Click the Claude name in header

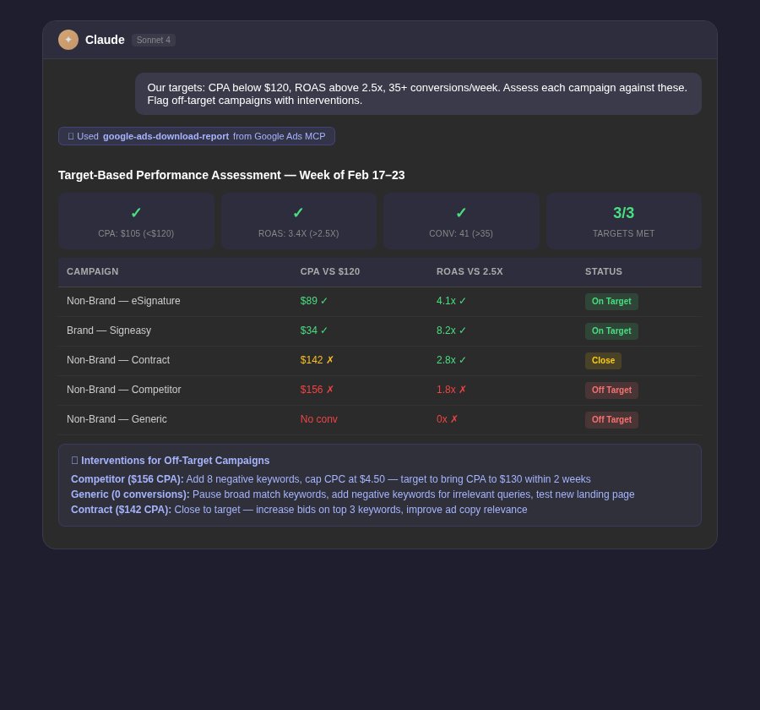[x=105, y=41]
